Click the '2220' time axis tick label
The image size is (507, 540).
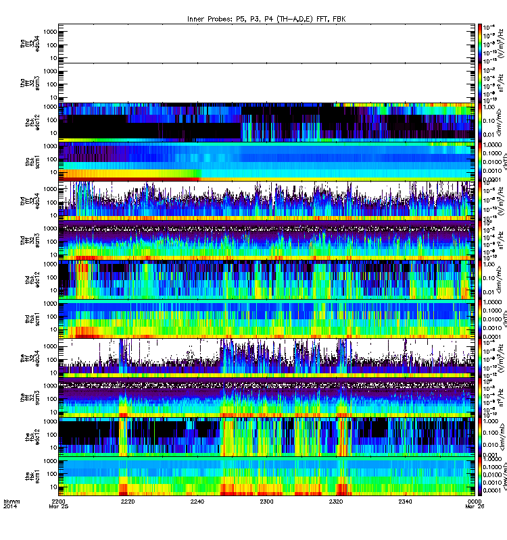pyautogui.click(x=128, y=502)
